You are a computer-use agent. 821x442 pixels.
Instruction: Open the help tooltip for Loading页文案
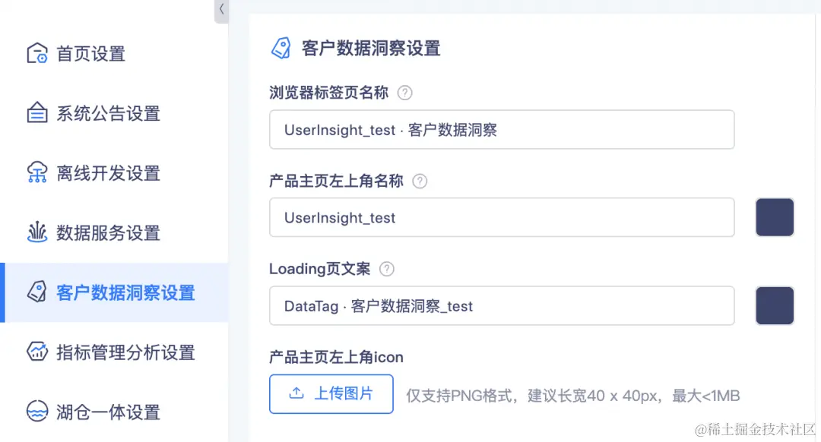pyautogui.click(x=386, y=269)
